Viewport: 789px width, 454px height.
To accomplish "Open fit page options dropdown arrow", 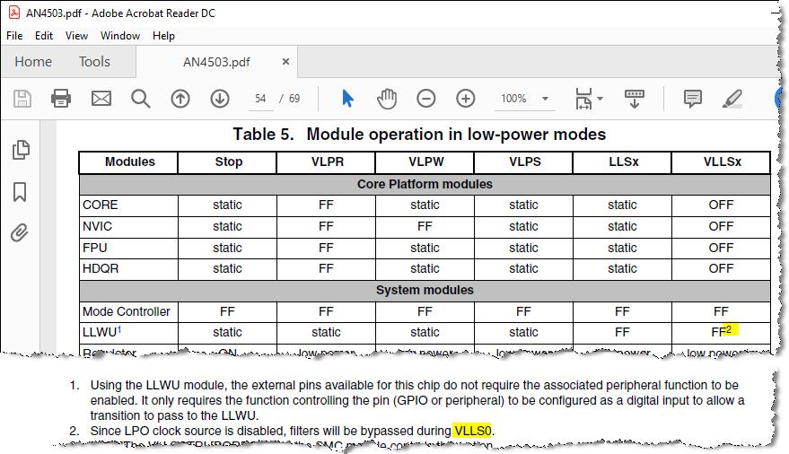I will pyautogui.click(x=600, y=99).
